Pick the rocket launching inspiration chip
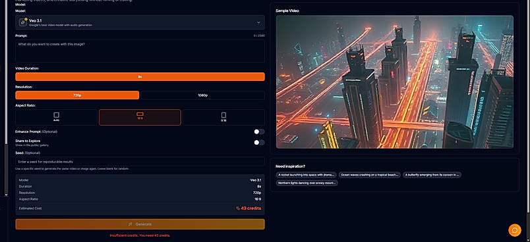 307,174
